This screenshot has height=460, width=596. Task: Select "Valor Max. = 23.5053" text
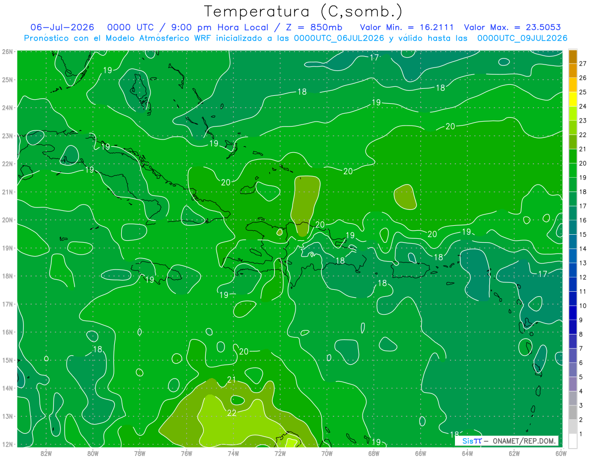click(x=513, y=27)
